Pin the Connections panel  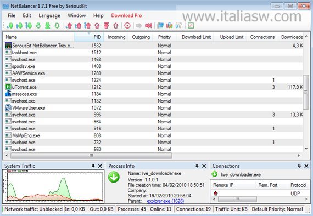coord(299,166)
